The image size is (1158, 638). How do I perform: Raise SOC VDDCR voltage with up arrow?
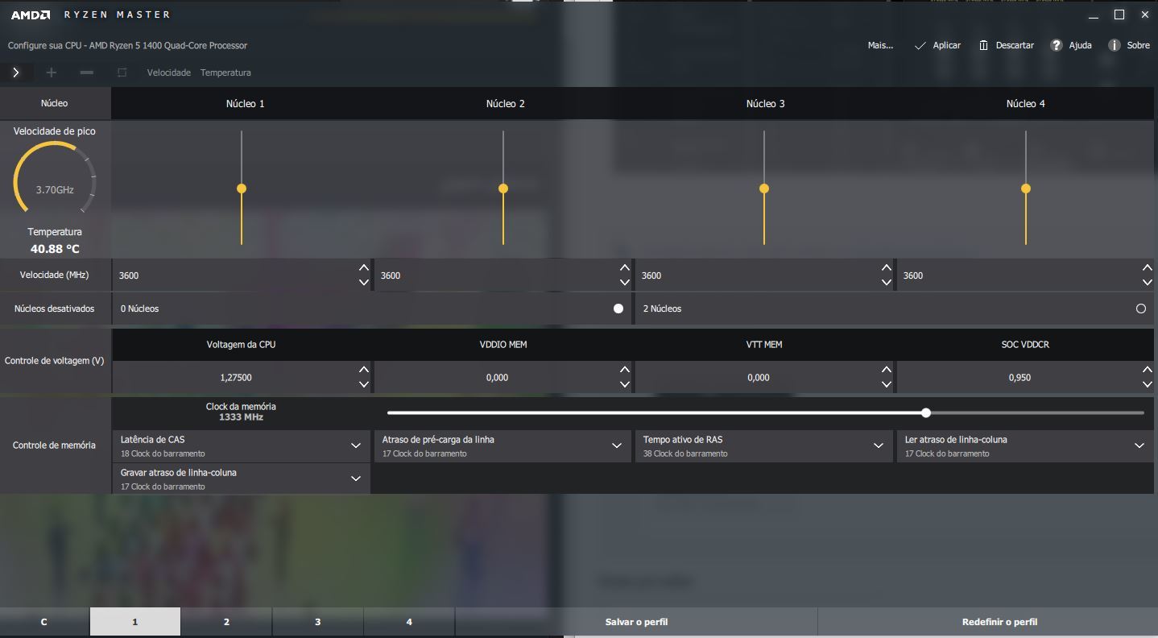point(1148,370)
